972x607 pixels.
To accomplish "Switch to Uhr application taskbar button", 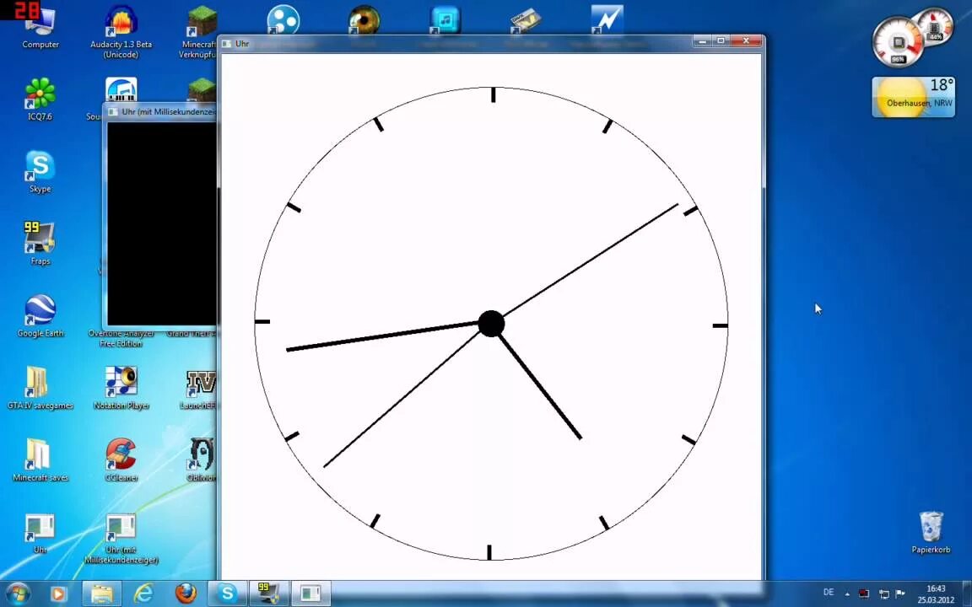I will click(x=310, y=594).
